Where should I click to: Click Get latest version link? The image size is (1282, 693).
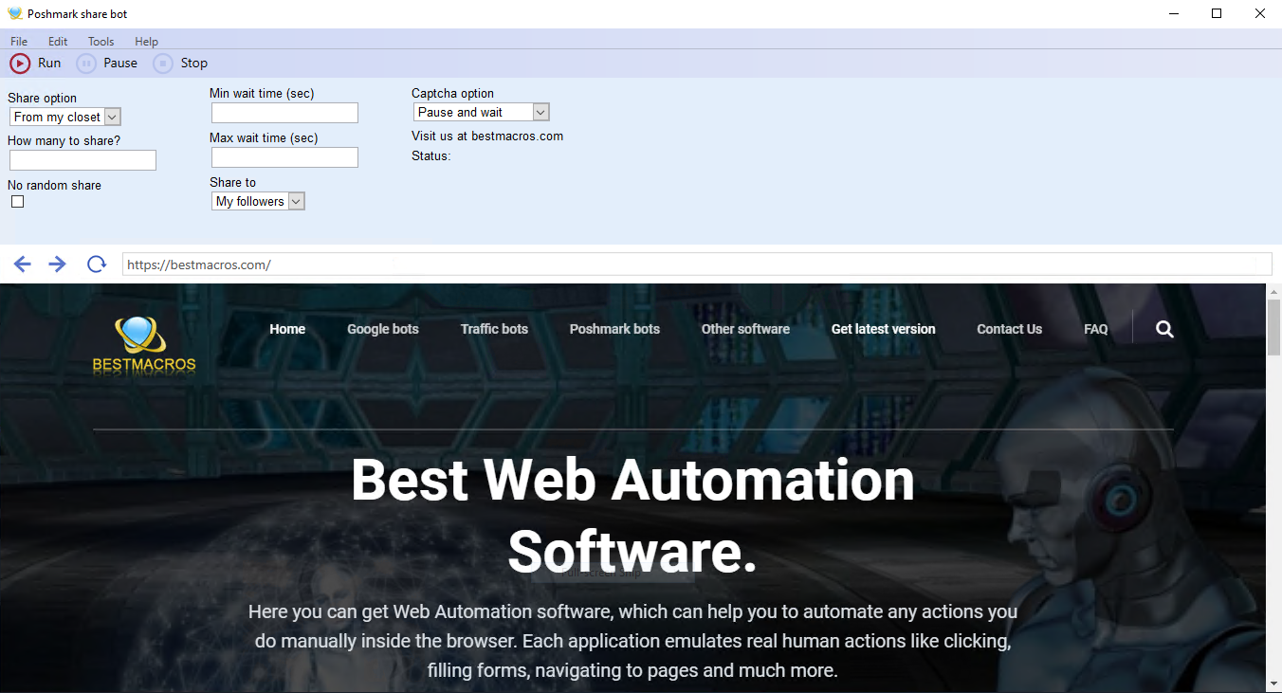[x=884, y=329]
